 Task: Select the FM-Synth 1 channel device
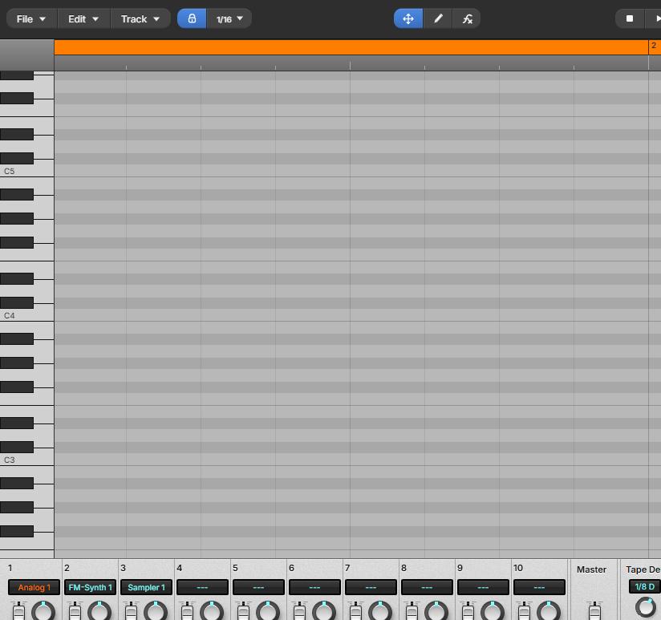90,587
